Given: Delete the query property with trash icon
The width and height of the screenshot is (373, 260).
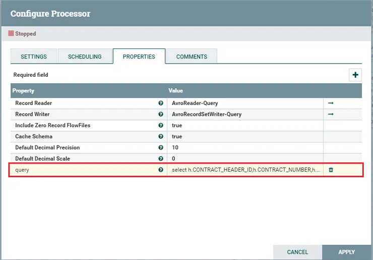Looking at the screenshot, I should (x=331, y=170).
